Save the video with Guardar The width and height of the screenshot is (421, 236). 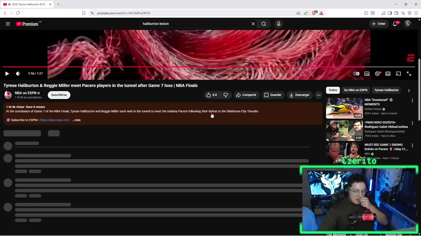273,95
